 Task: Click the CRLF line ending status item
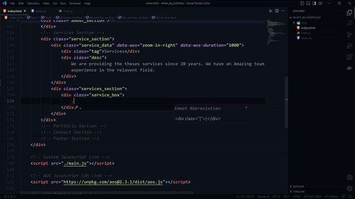(x=286, y=197)
